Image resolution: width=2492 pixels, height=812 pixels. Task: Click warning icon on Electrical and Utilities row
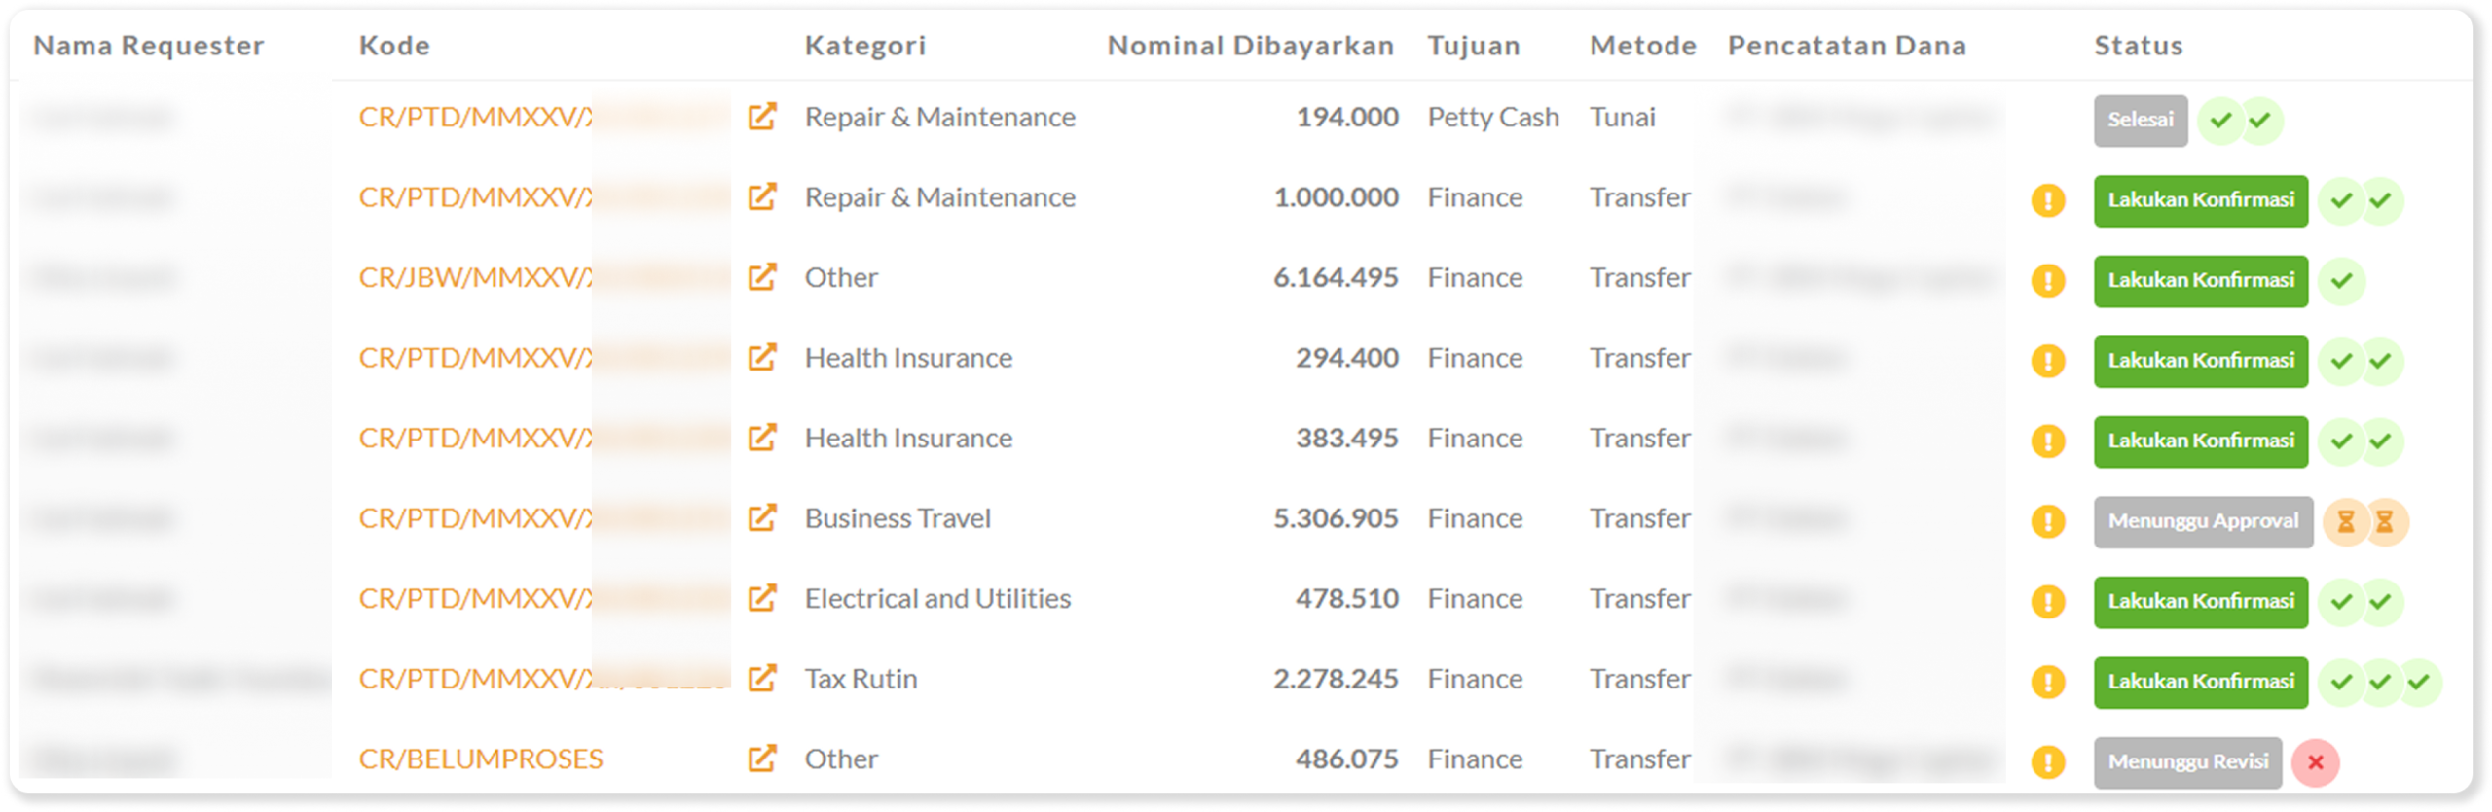point(2048,601)
